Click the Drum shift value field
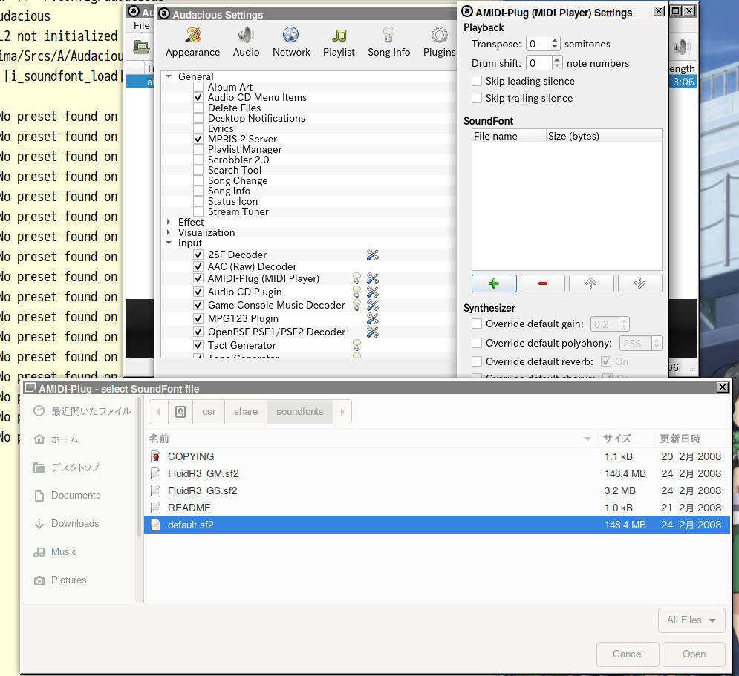 click(539, 63)
